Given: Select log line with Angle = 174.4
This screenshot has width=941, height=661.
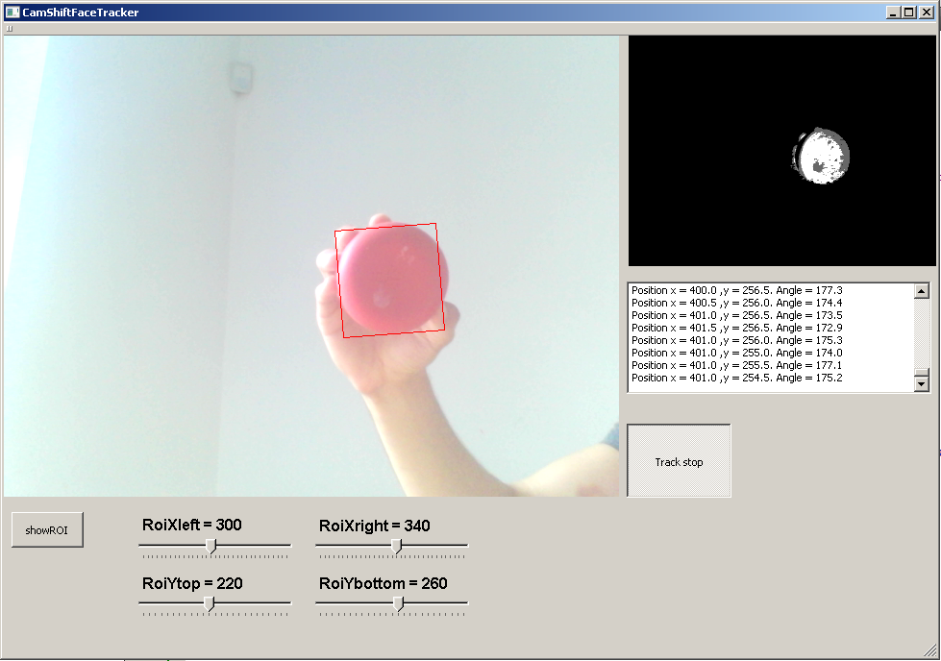Looking at the screenshot, I should 737,303.
